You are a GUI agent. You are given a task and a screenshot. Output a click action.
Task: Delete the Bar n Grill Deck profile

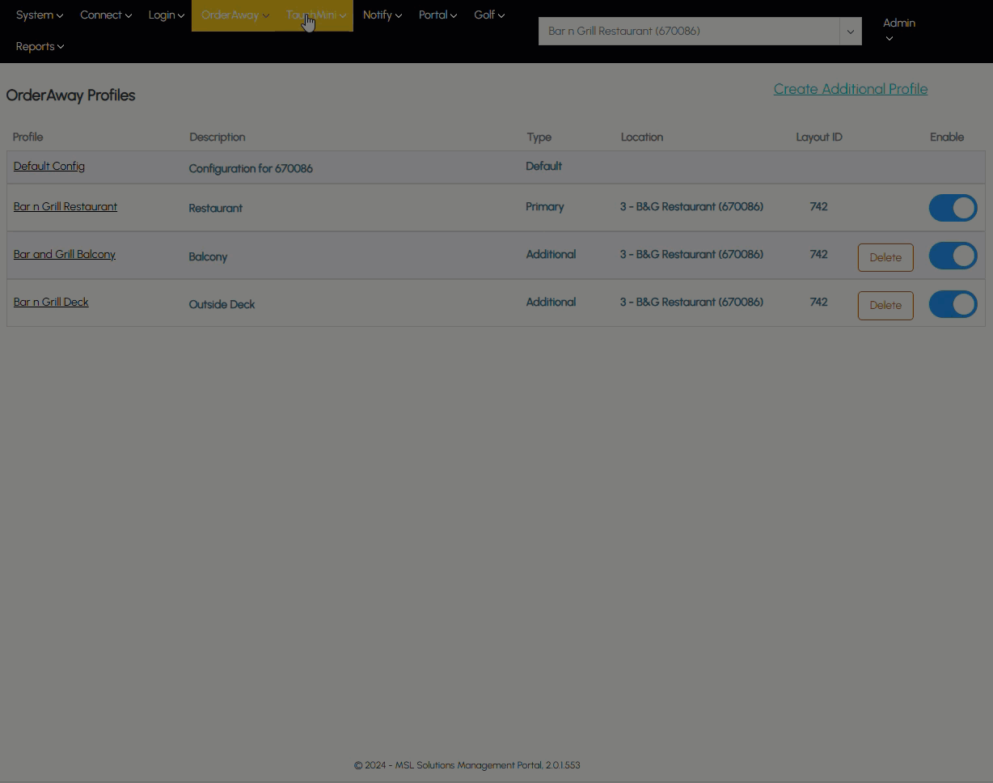point(885,306)
